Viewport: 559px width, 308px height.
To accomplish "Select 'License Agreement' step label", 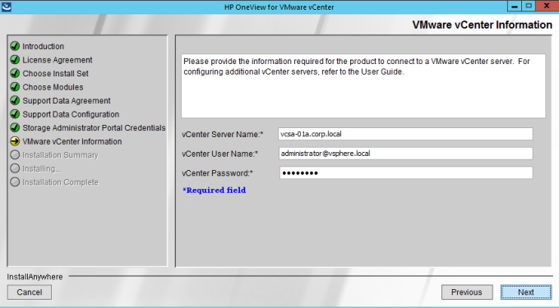I will pyautogui.click(x=58, y=60).
